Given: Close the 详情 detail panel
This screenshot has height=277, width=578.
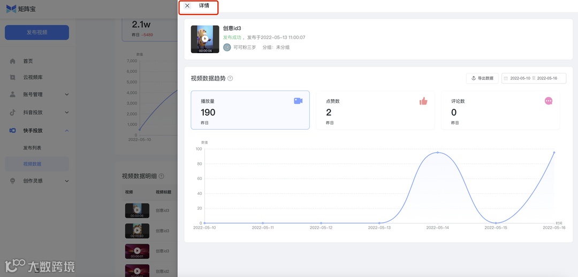Looking at the screenshot, I should [187, 5].
